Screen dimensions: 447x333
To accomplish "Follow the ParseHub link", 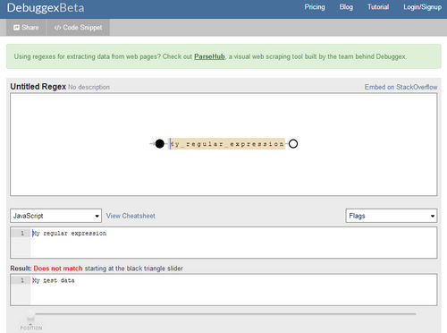I will coord(209,56).
